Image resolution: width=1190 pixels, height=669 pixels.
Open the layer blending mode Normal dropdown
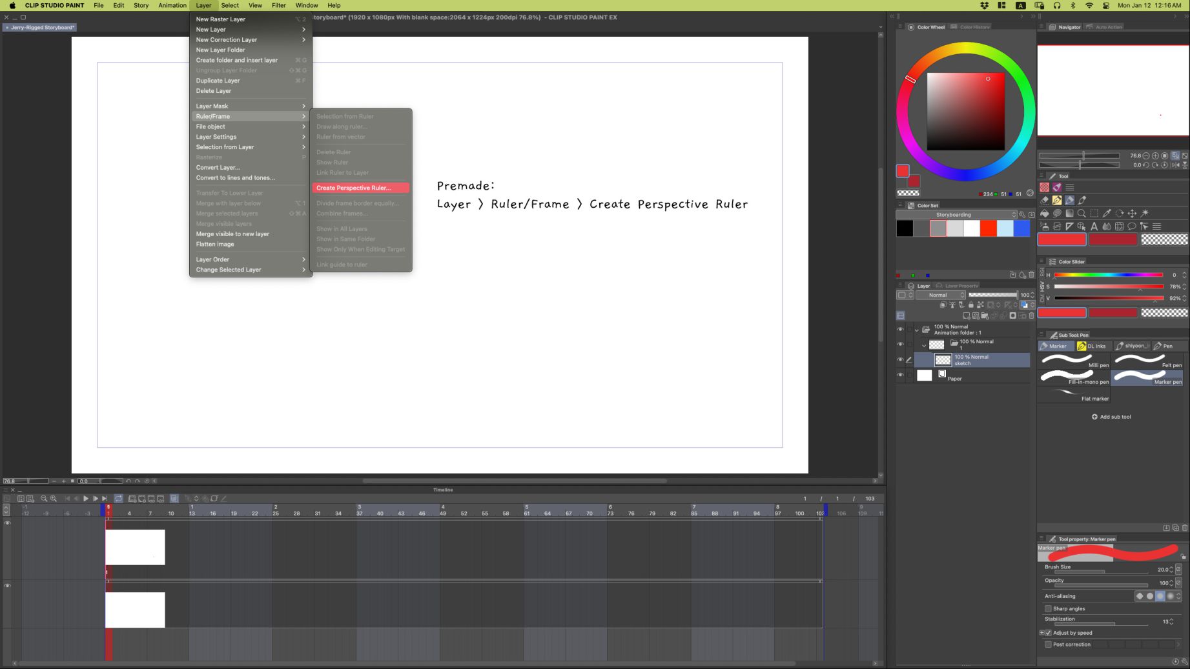941,295
